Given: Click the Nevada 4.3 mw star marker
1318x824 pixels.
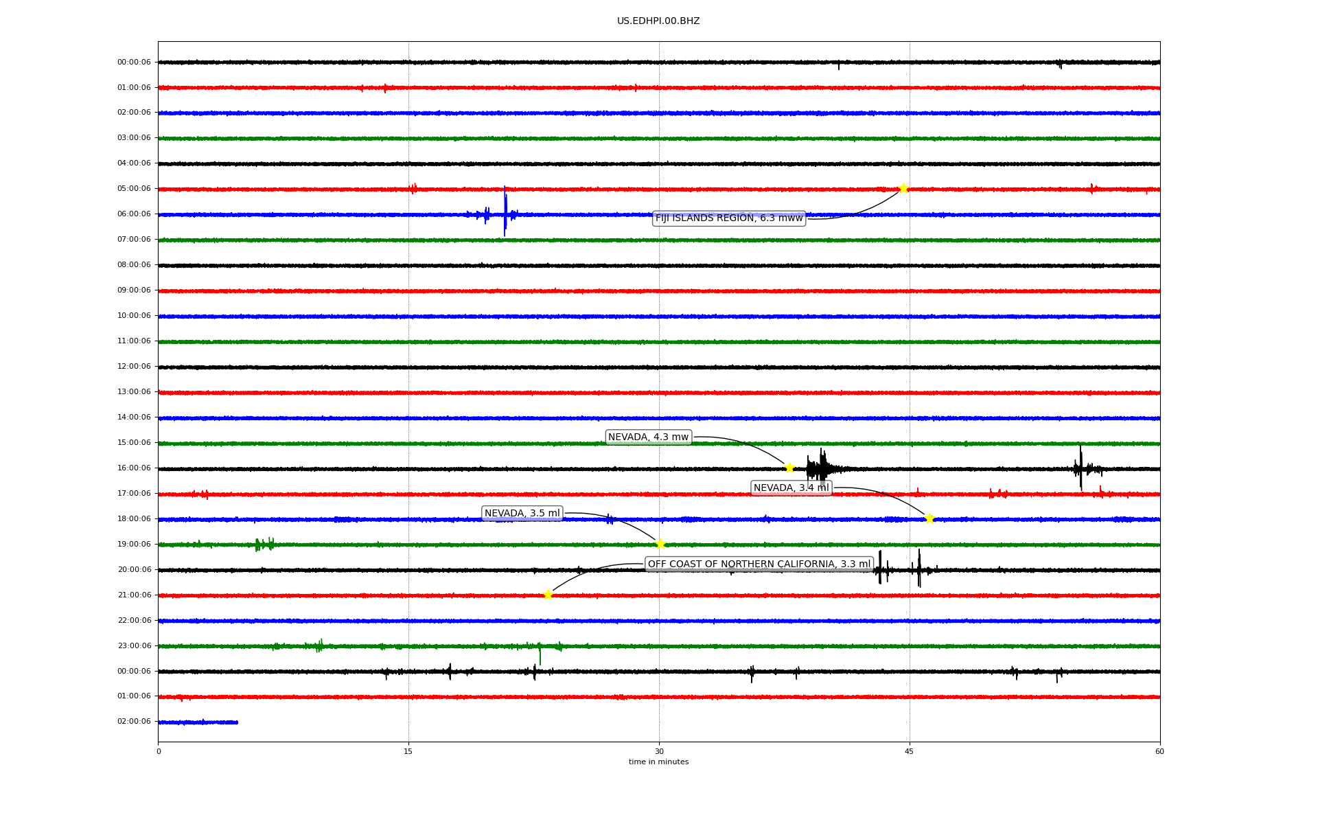Looking at the screenshot, I should tap(789, 468).
